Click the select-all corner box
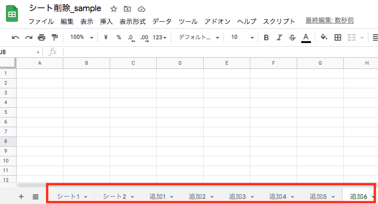The image size is (378, 204). (8, 63)
